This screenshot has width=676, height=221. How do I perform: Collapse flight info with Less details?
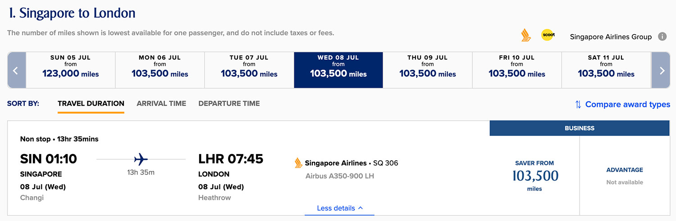click(x=339, y=208)
